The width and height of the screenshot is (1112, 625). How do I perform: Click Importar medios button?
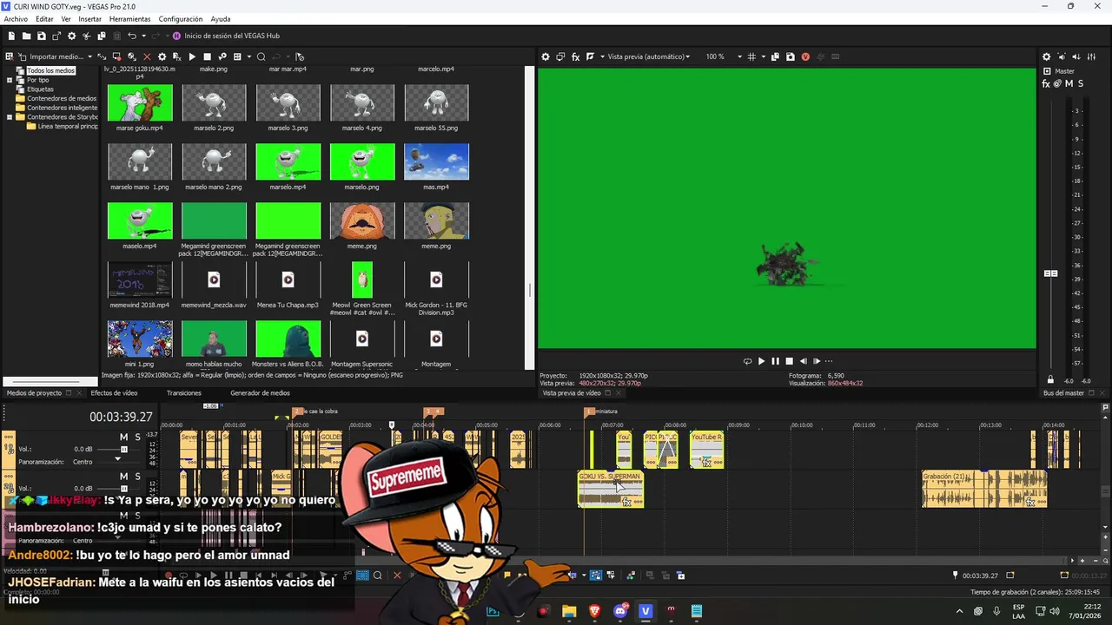pos(57,56)
